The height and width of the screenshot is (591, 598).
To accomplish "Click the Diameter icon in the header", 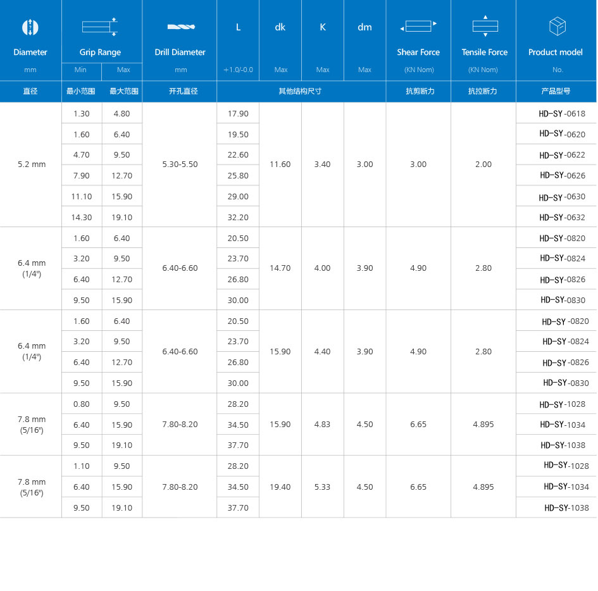I will click(x=30, y=27).
